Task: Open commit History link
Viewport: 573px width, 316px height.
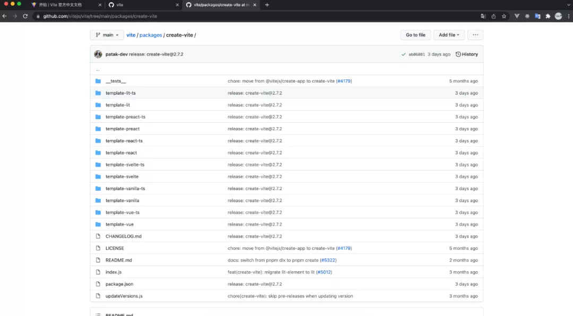Action: pos(467,55)
